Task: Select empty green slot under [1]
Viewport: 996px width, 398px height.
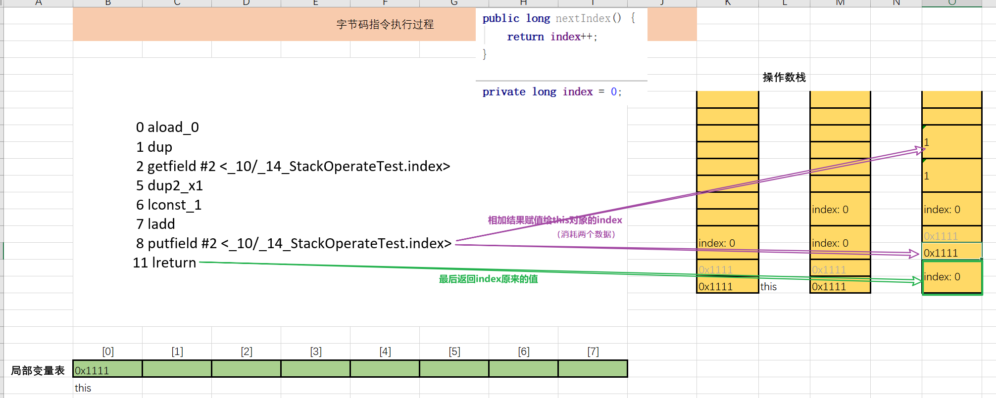Action: [177, 369]
